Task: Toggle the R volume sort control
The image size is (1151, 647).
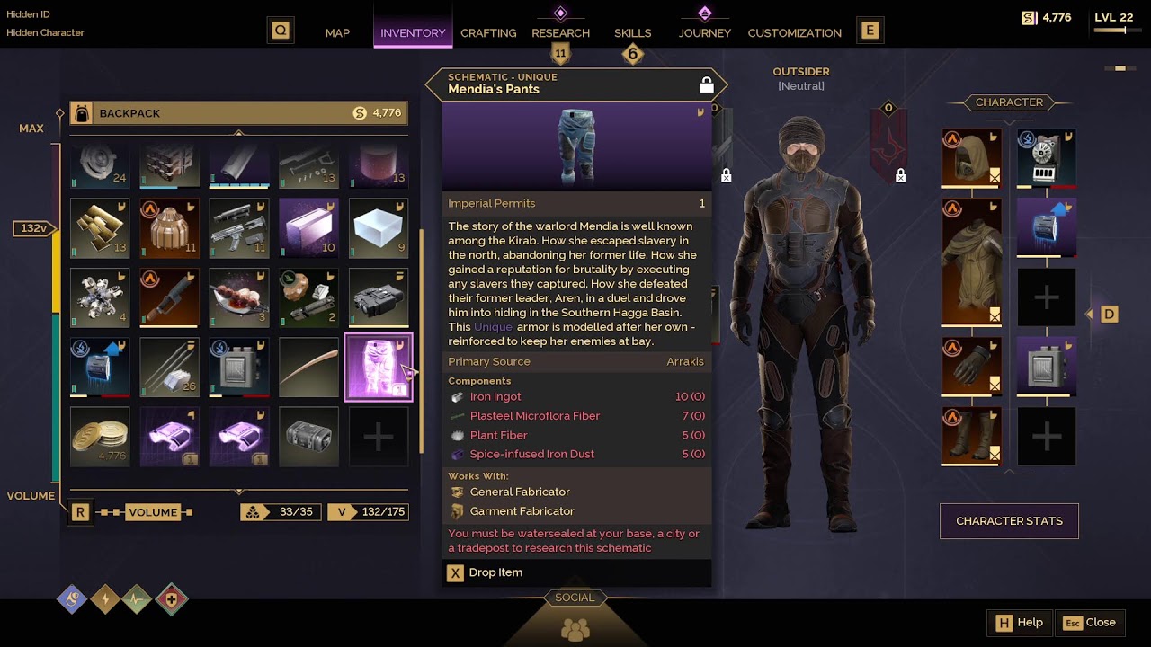Action: (x=80, y=512)
